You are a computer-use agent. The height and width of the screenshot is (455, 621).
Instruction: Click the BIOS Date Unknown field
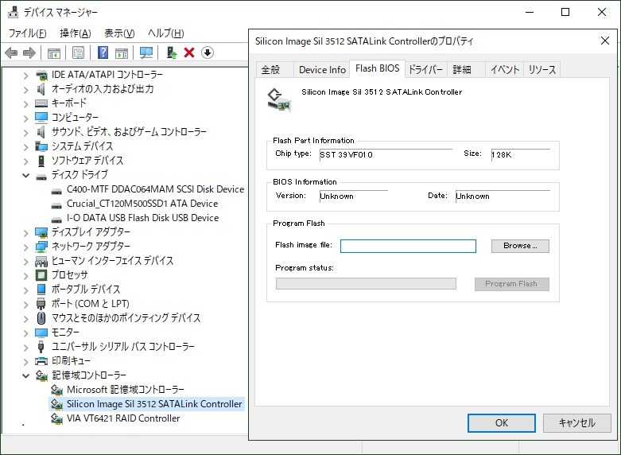click(503, 196)
